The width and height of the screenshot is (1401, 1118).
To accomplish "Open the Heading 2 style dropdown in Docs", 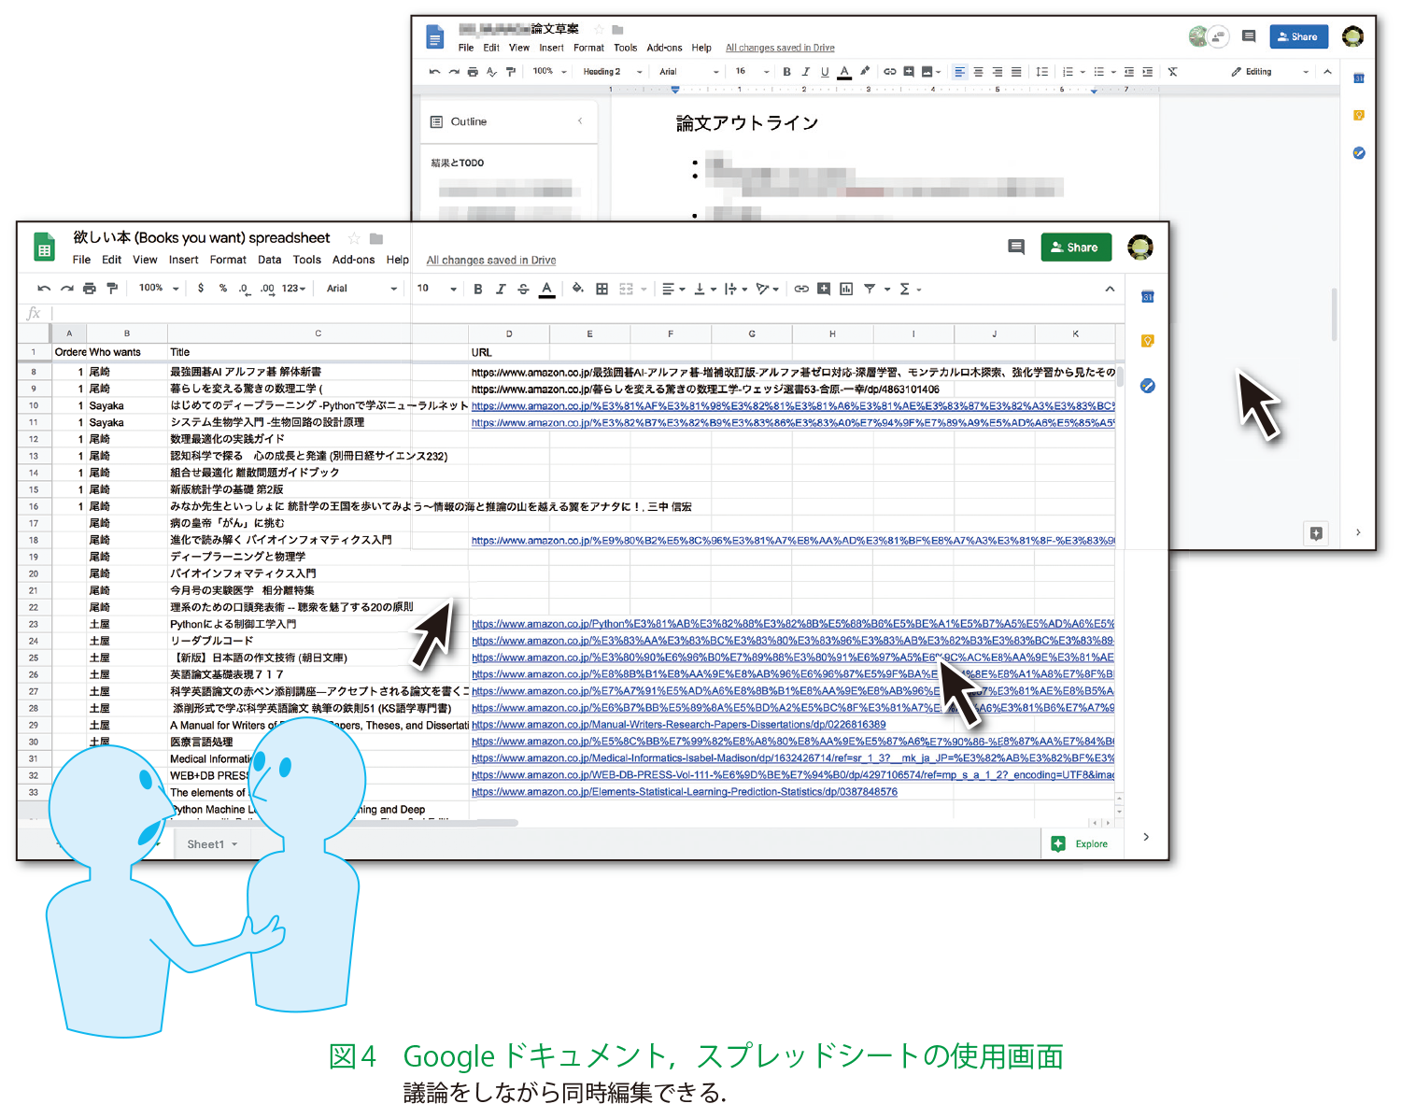I will coord(613,72).
